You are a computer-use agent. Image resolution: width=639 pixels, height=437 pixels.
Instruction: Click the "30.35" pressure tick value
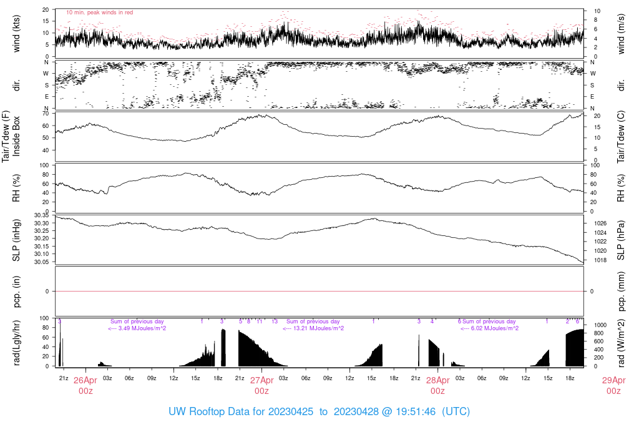(x=41, y=215)
